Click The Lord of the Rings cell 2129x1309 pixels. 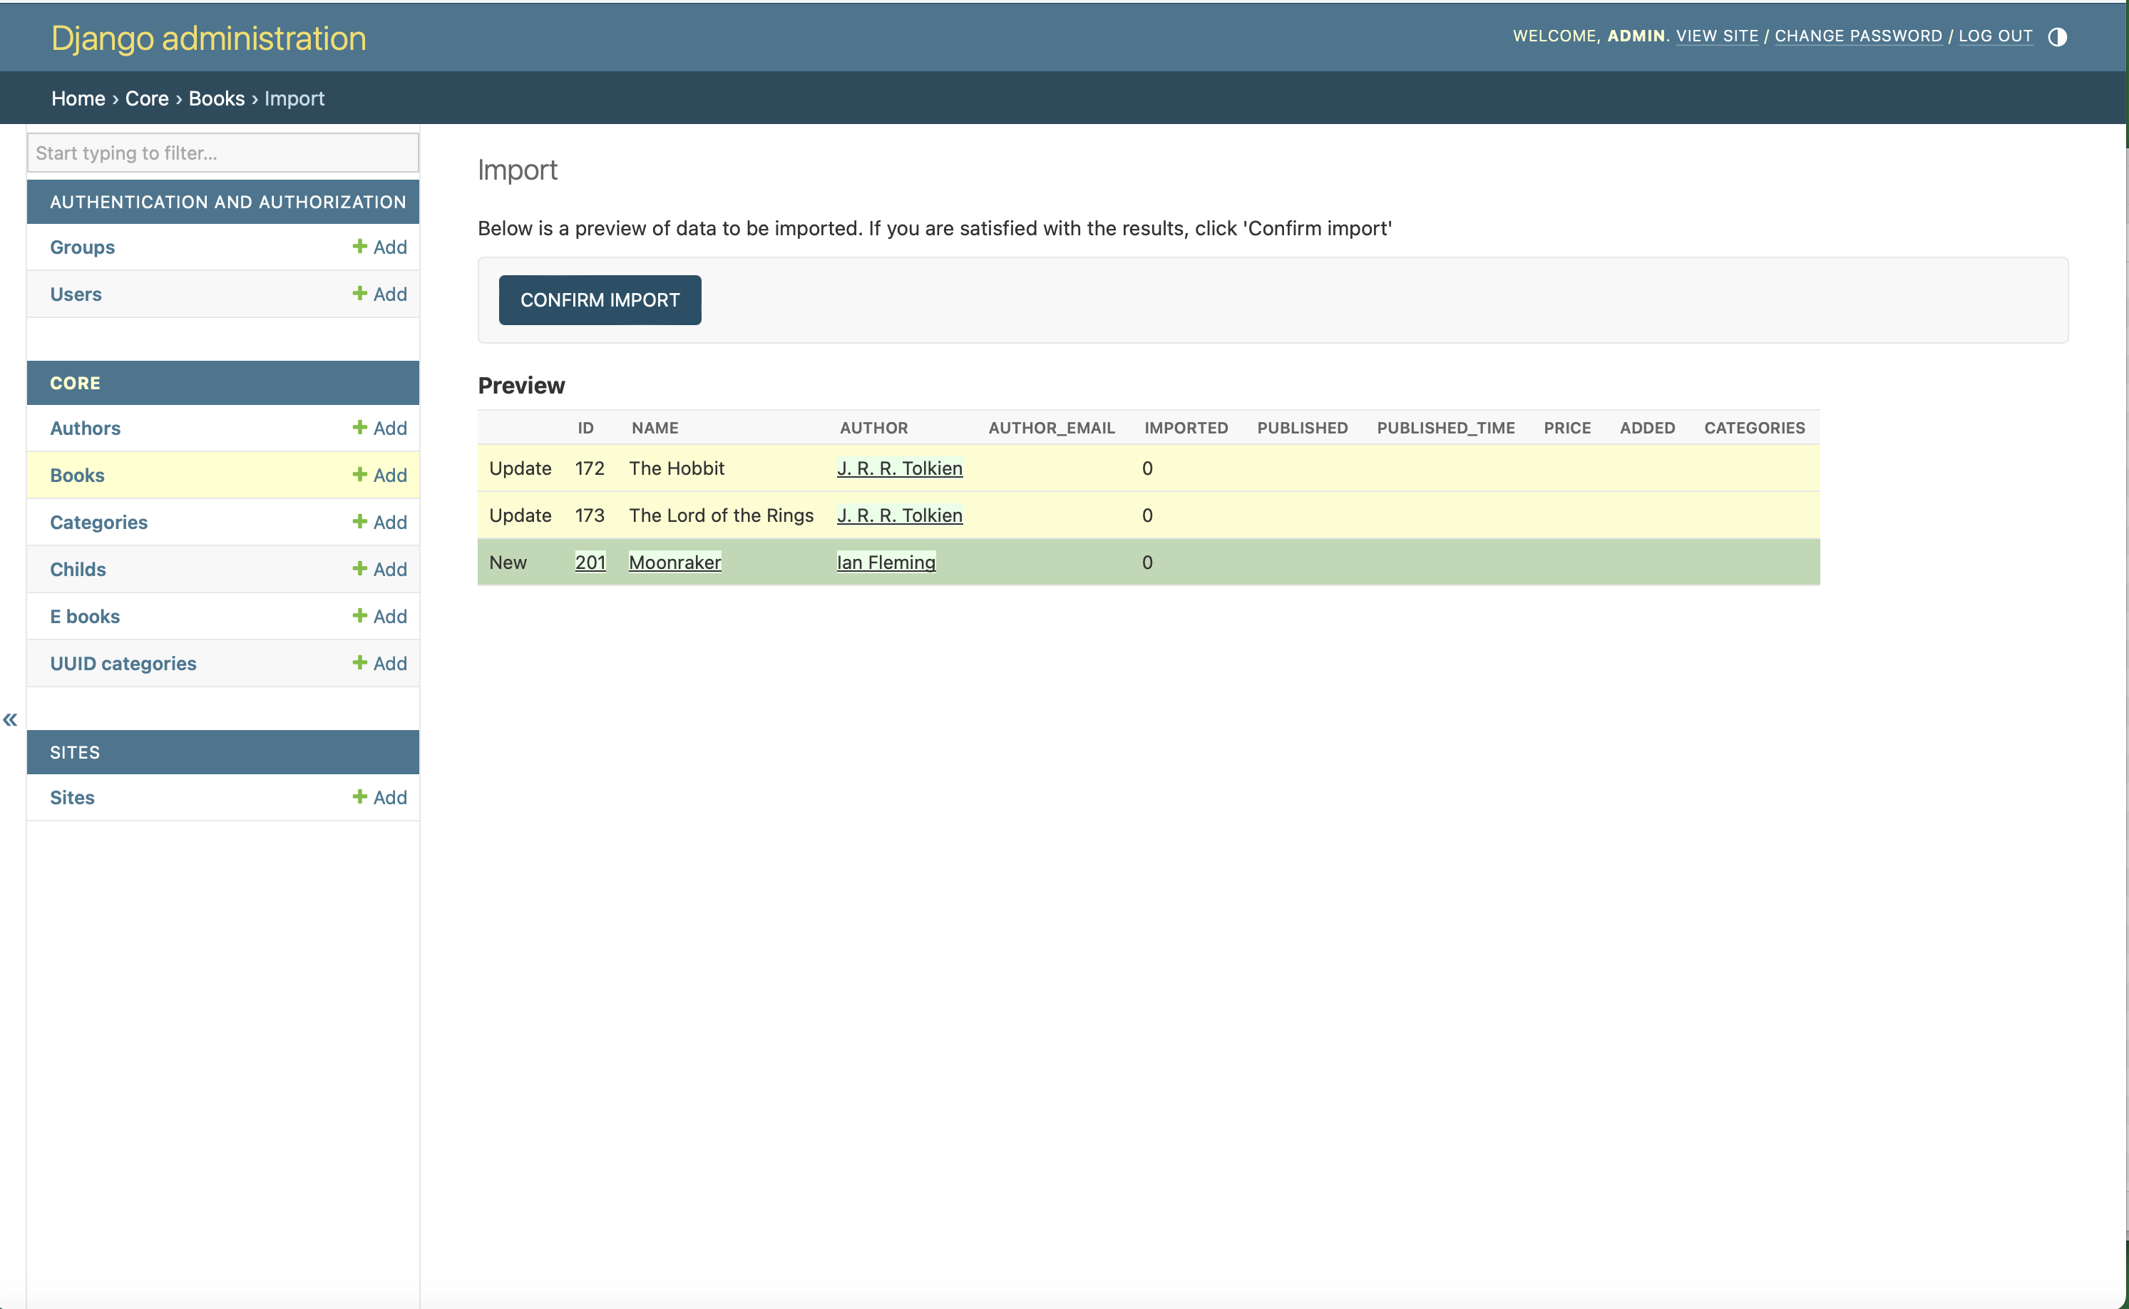[x=722, y=515]
